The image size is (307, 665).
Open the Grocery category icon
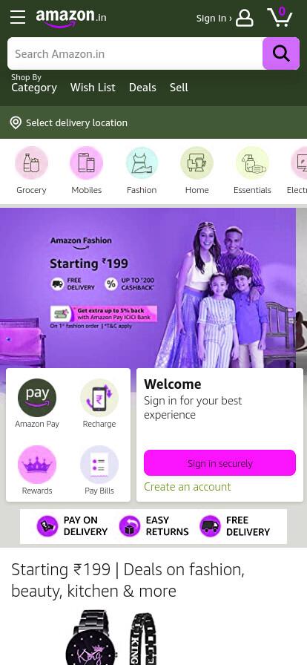pyautogui.click(x=31, y=163)
